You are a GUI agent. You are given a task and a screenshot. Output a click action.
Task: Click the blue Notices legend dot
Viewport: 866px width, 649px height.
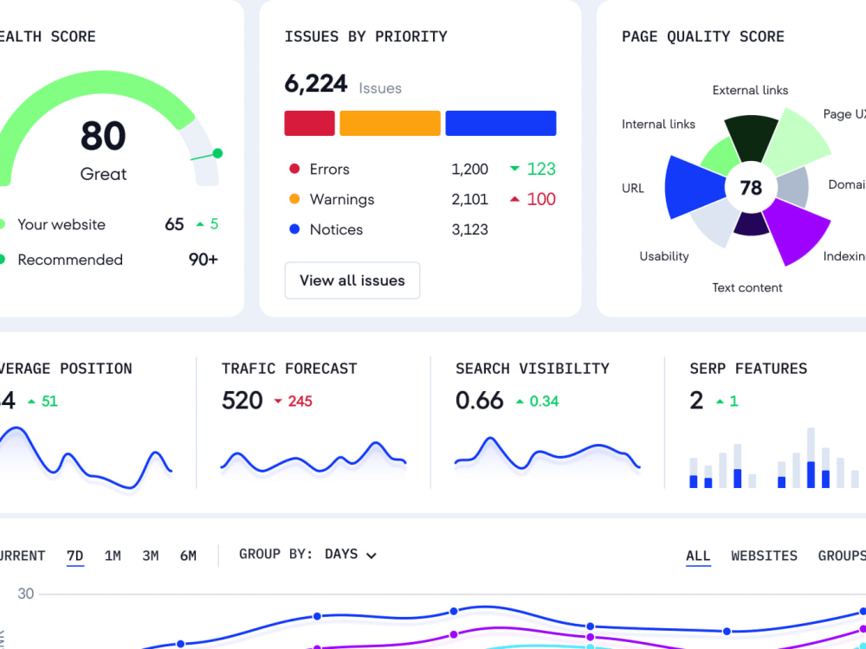[x=294, y=229]
